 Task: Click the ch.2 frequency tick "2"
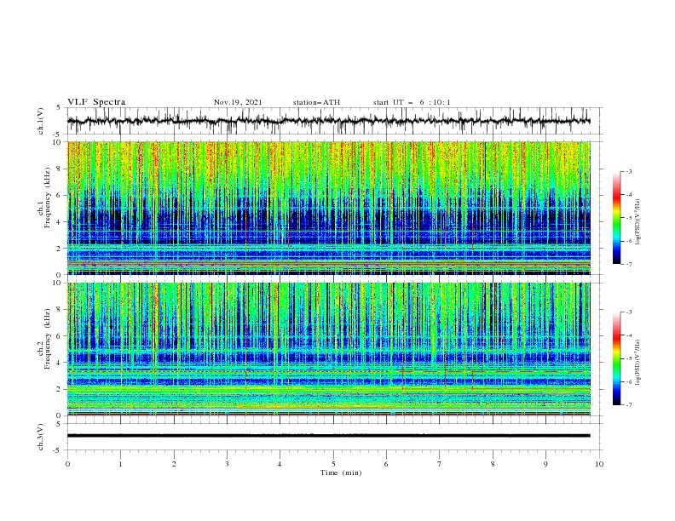pos(59,389)
